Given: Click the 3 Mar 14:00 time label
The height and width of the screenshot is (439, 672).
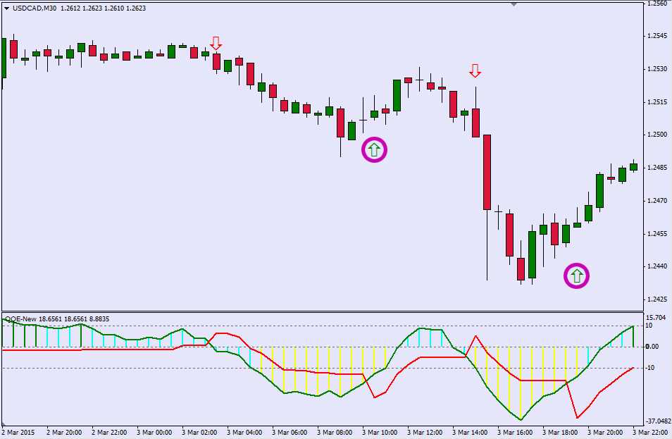Looking at the screenshot, I should [470, 432].
